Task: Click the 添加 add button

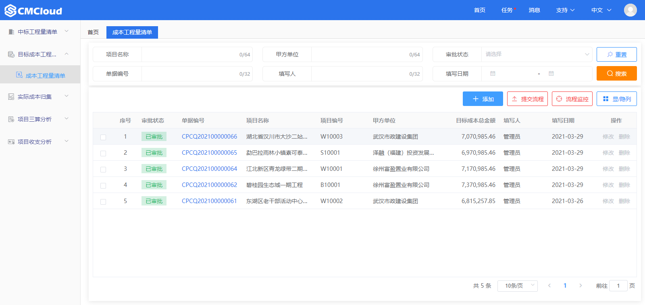Action: (483, 99)
